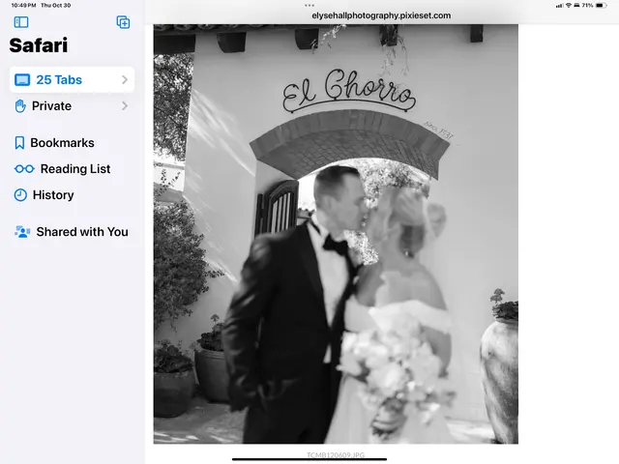Select the Private browsing group
This screenshot has height=464, width=619.
pyautogui.click(x=72, y=105)
